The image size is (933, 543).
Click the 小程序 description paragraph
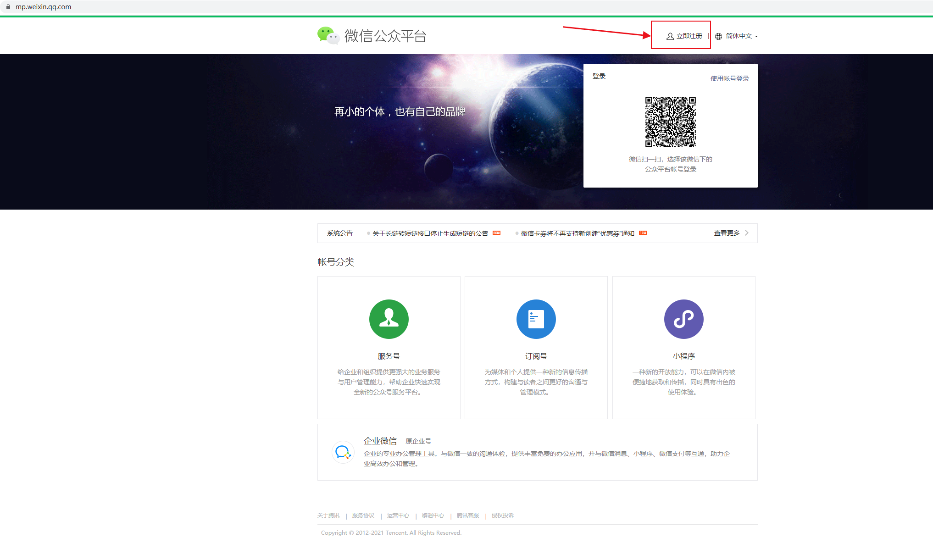(x=684, y=382)
